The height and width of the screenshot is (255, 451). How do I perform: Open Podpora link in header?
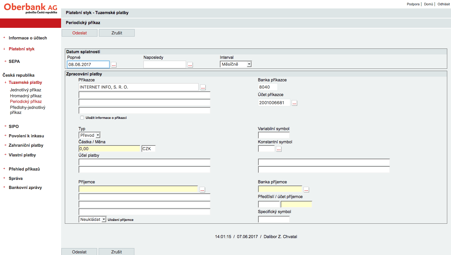pos(413,4)
